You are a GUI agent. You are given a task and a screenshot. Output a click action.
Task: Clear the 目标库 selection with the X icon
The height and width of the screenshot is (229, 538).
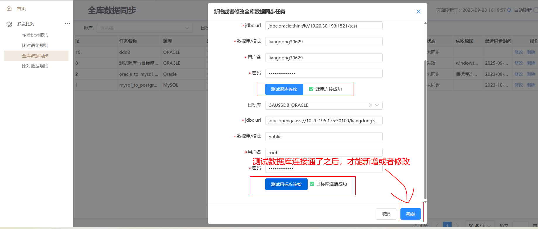pos(370,105)
